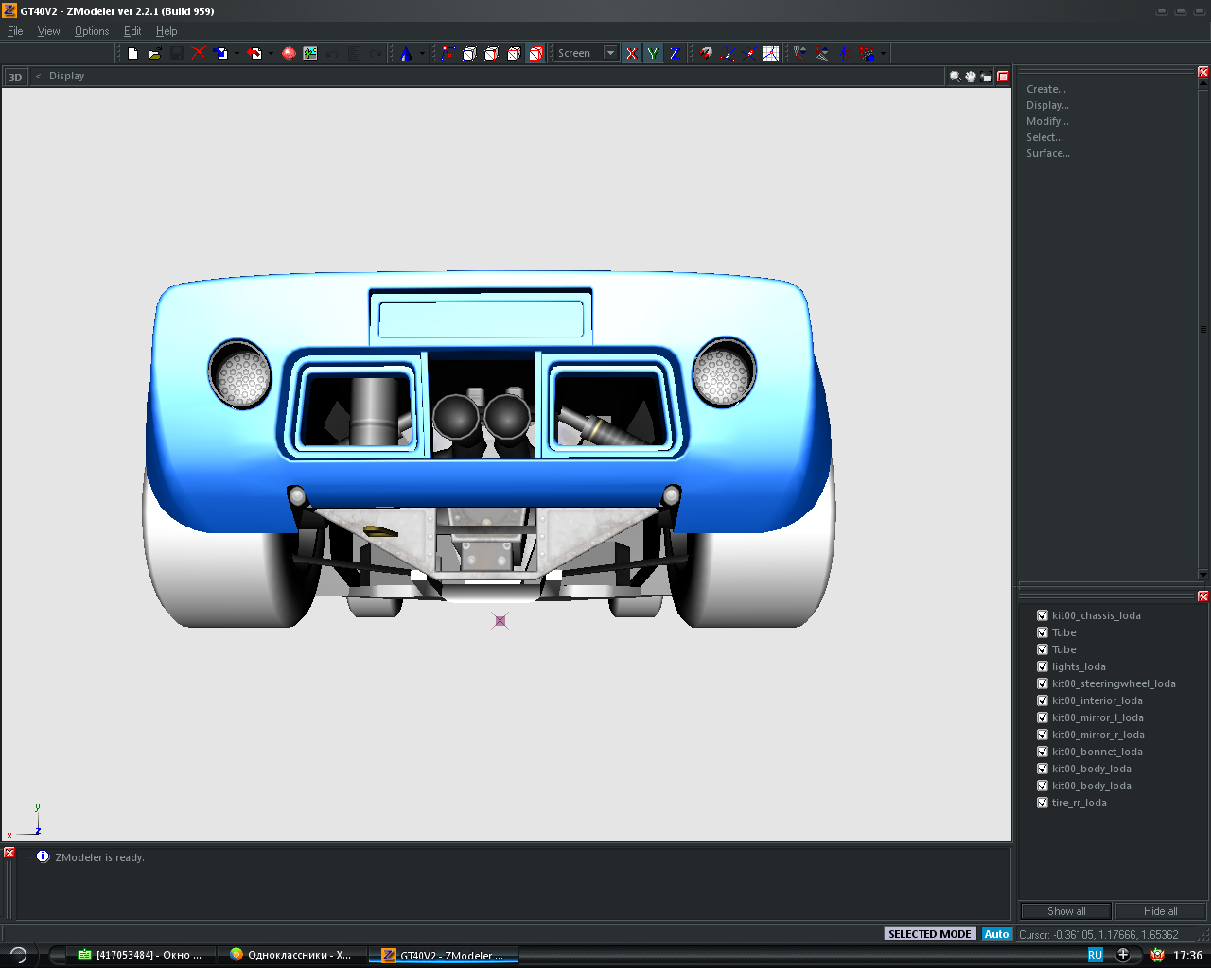Open the File menu
The width and height of the screenshot is (1211, 968).
[x=15, y=31]
